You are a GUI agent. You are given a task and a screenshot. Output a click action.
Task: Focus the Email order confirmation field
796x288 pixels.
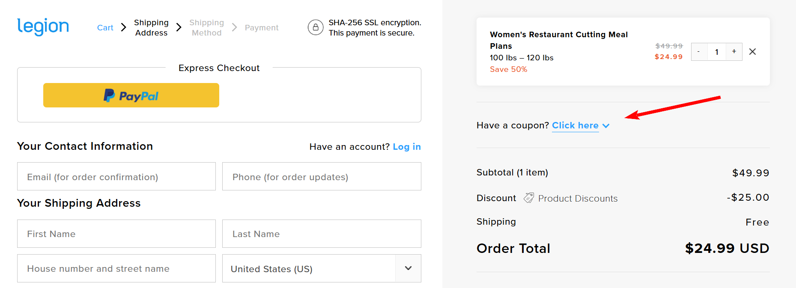click(116, 177)
